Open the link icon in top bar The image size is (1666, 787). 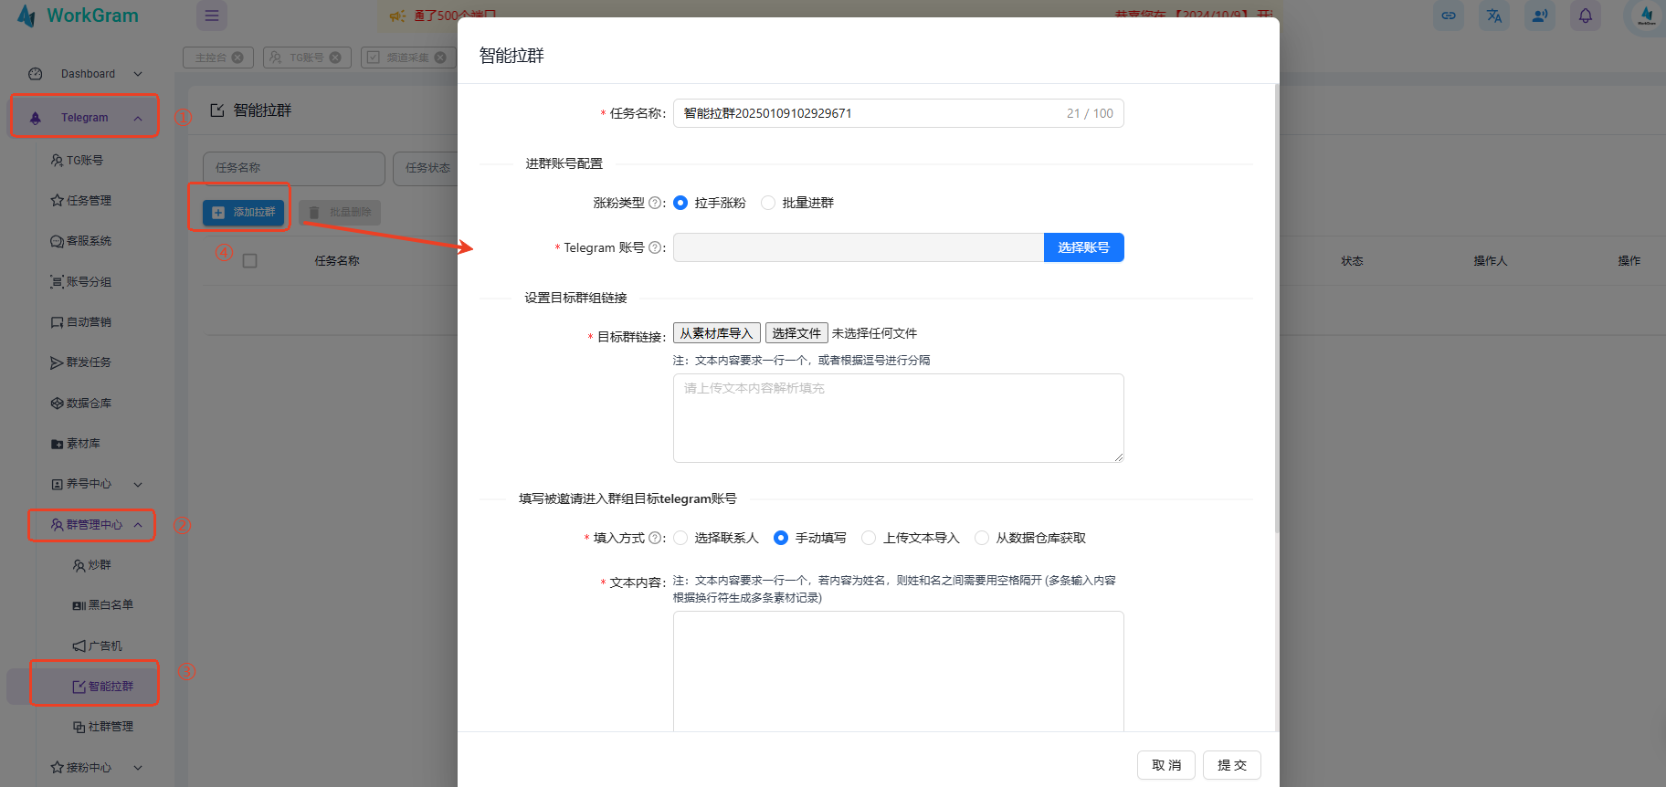pos(1449,16)
